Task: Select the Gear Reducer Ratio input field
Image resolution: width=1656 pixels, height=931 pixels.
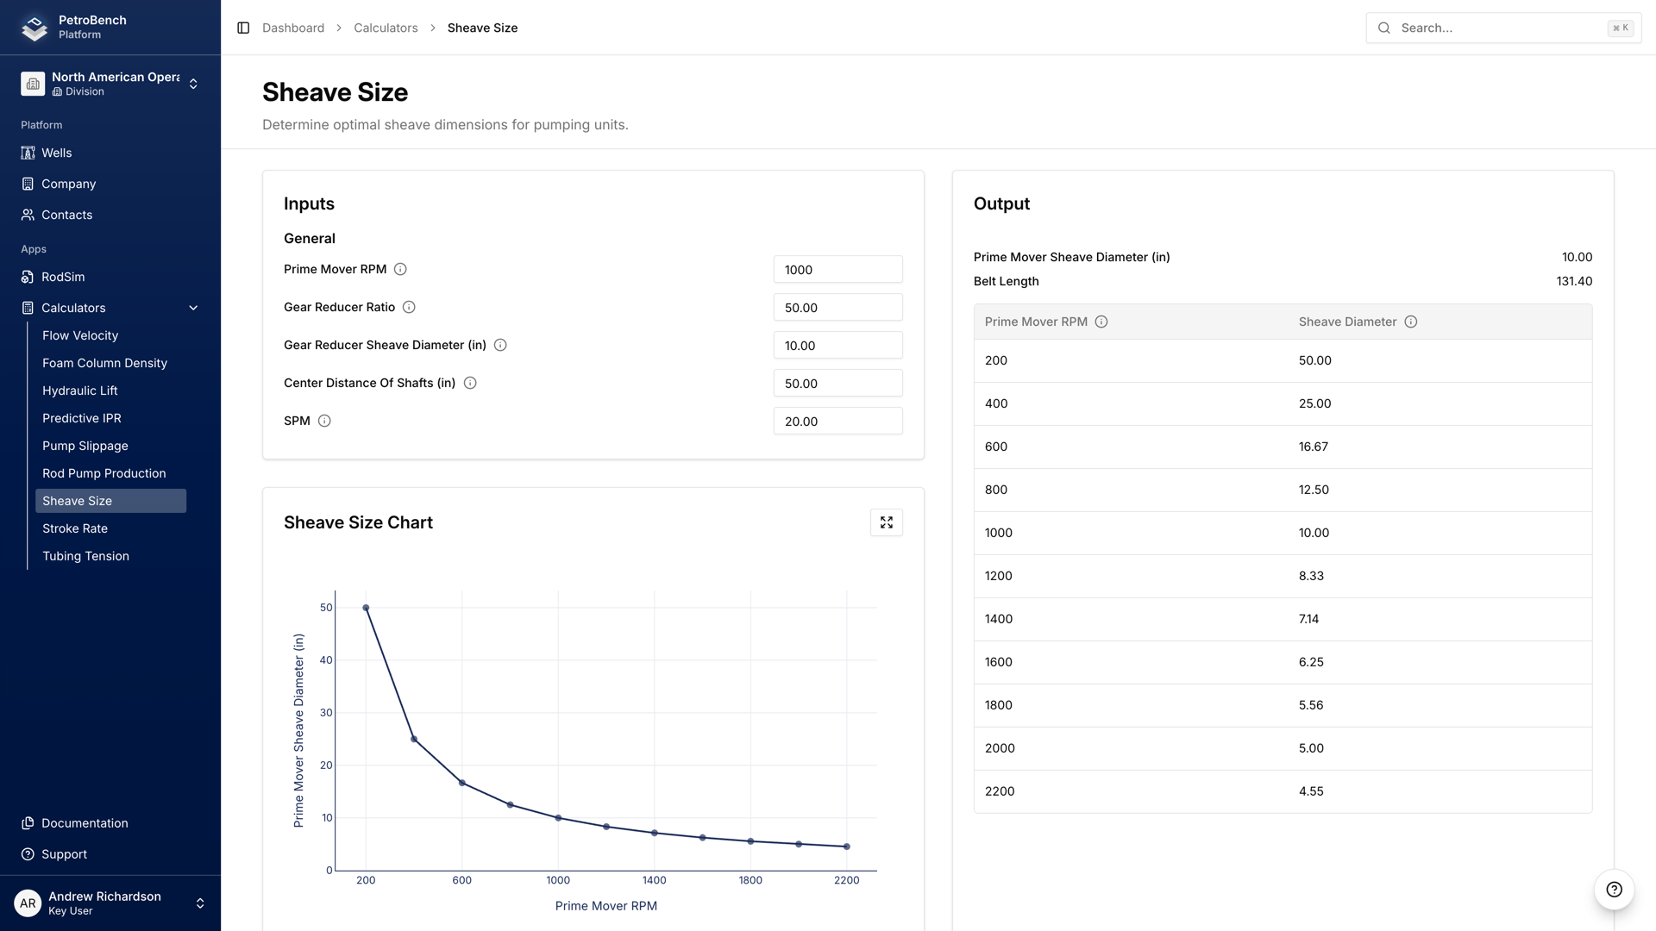Action: 837,307
